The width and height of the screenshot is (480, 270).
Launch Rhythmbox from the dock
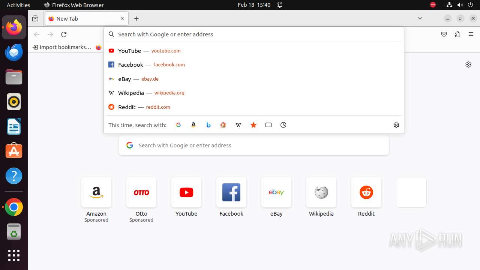pos(14,102)
